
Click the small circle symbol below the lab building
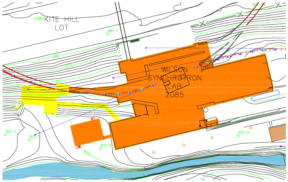click(206, 110)
